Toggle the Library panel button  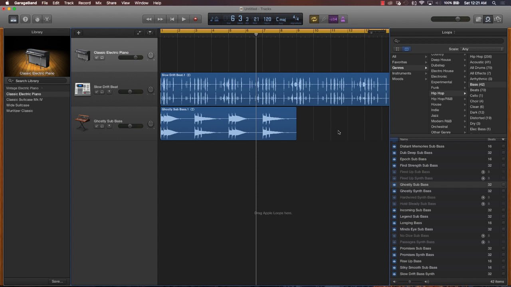14,19
